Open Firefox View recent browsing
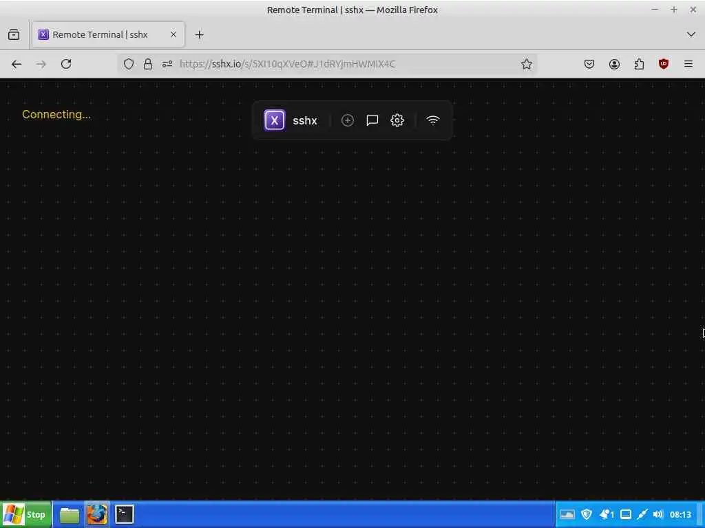705x528 pixels. (14, 34)
